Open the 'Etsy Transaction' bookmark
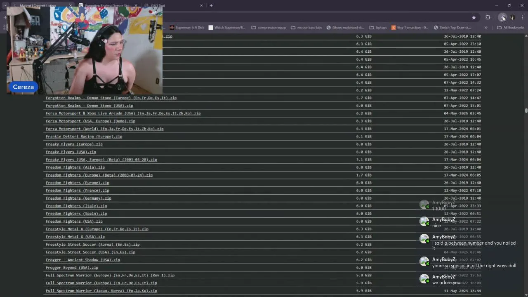Screen dimensions: 528x297 click(410, 28)
